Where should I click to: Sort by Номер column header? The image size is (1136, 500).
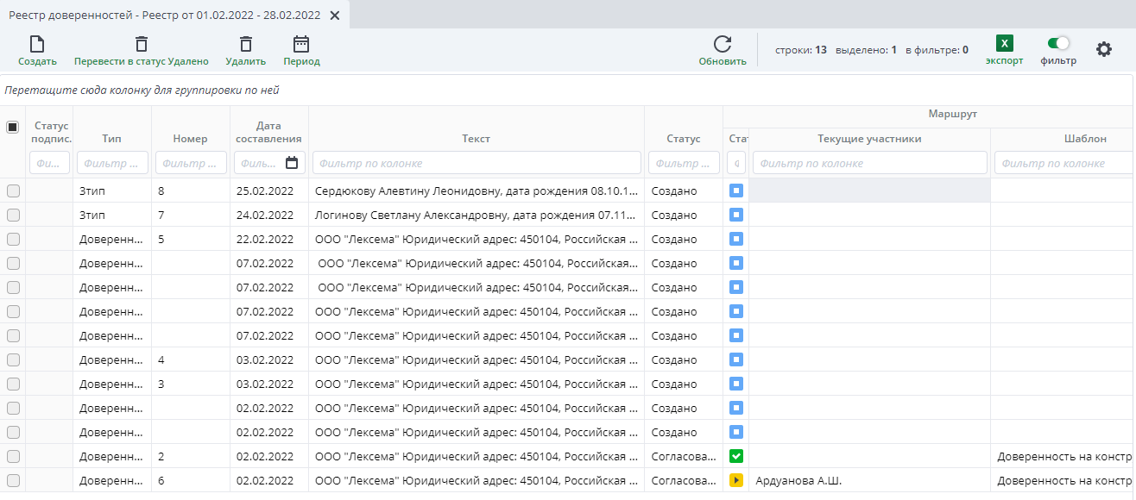click(190, 138)
